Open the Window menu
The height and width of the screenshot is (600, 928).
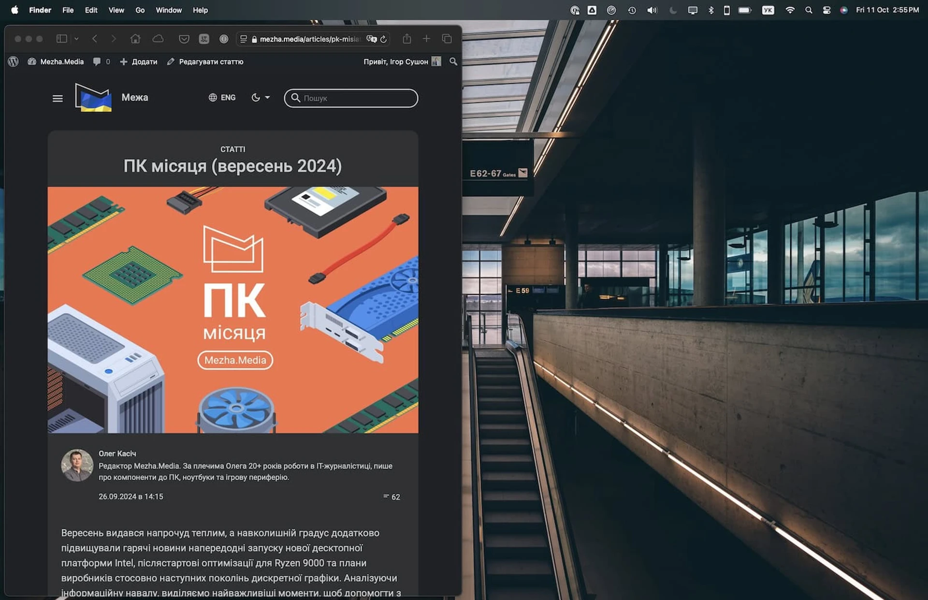169,10
